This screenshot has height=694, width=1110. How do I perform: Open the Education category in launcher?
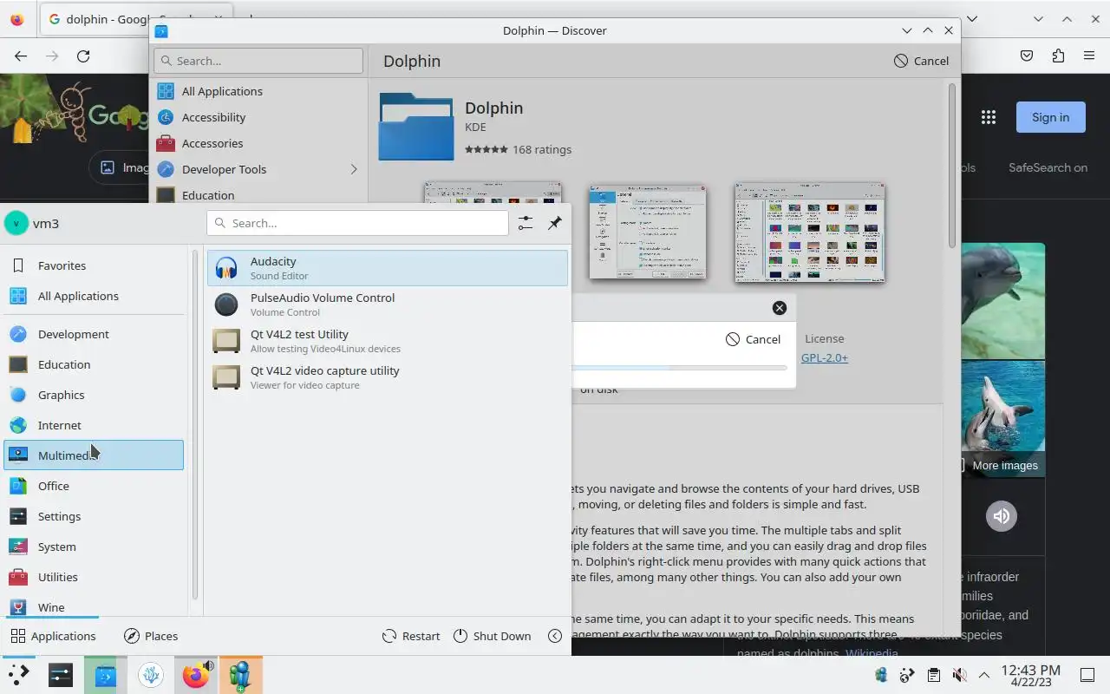tap(94, 364)
